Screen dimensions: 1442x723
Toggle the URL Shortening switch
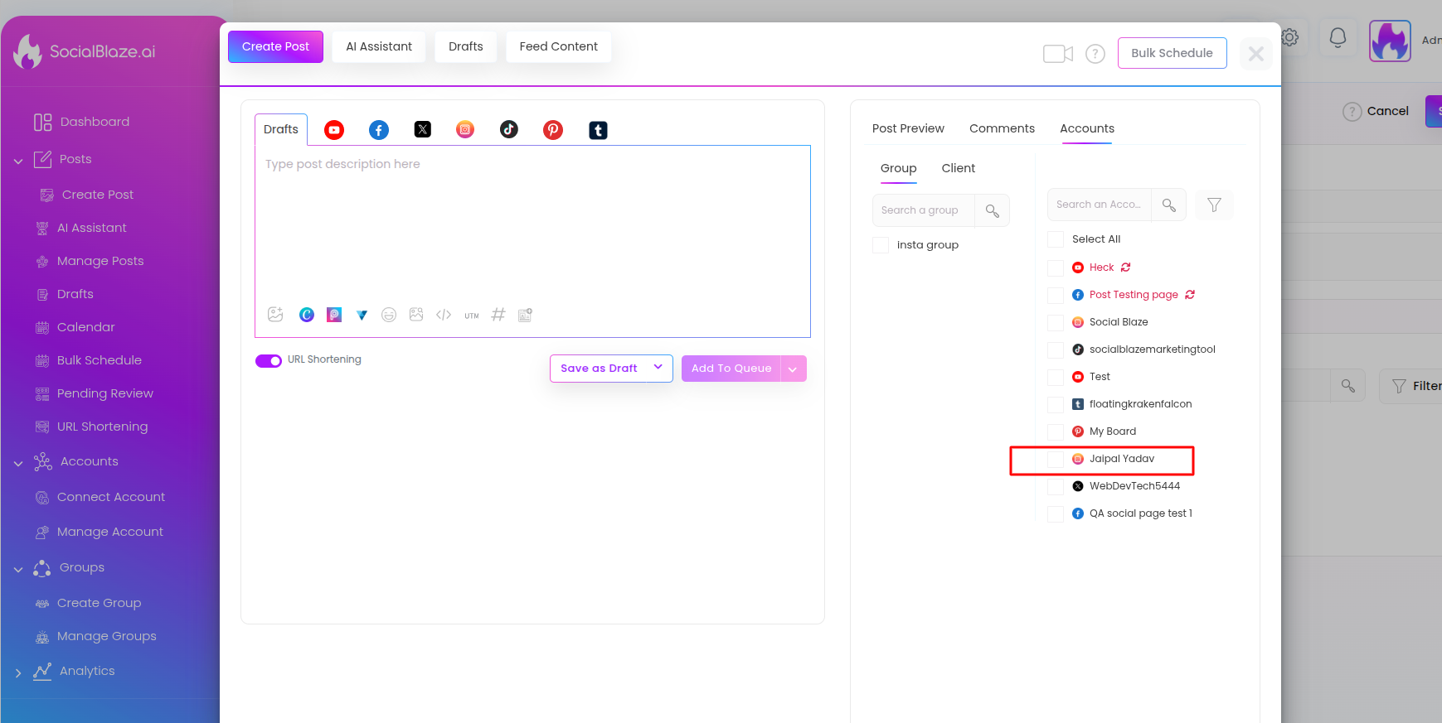[269, 360]
